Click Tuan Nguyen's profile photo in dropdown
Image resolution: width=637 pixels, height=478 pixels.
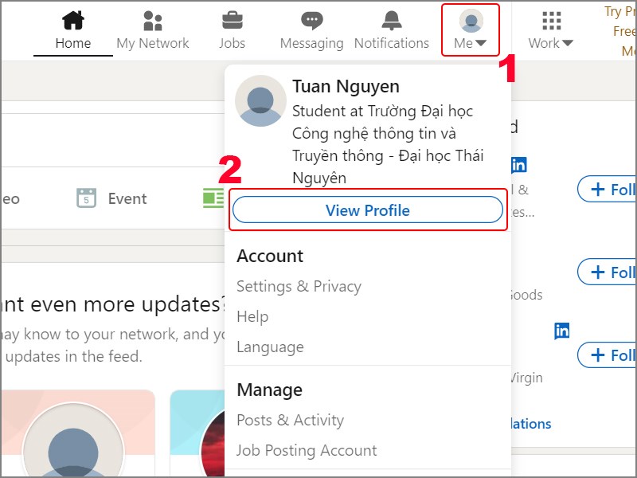click(x=260, y=101)
